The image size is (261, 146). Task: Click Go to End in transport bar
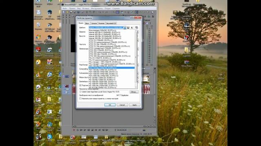pos(100,130)
